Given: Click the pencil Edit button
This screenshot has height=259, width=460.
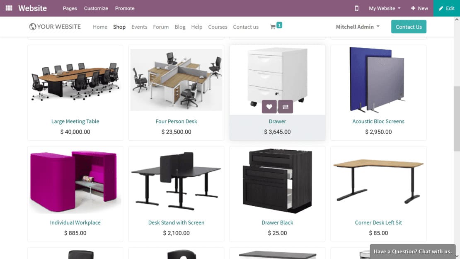Looking at the screenshot, I should 446,8.
